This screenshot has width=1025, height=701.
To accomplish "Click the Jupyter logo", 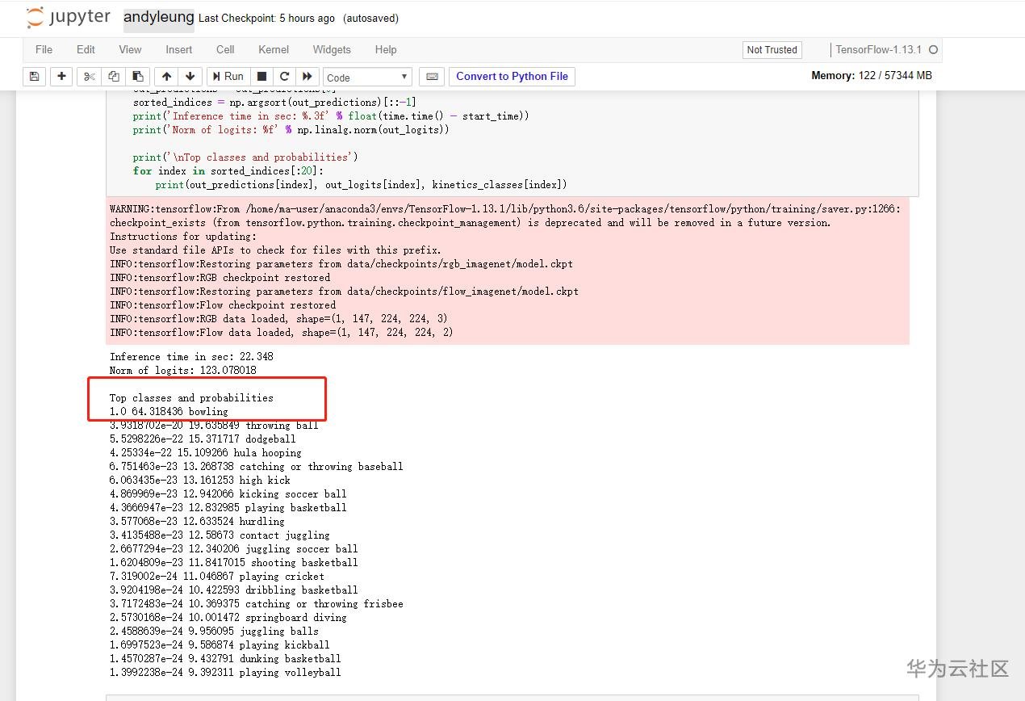I will pos(68,18).
